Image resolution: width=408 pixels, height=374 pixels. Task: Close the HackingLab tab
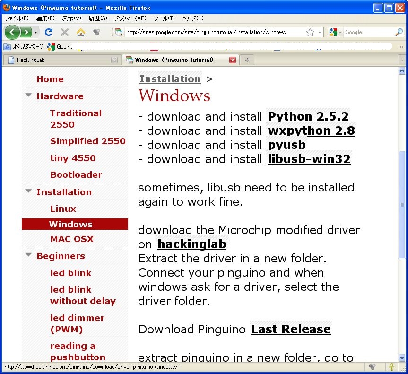[114, 60]
